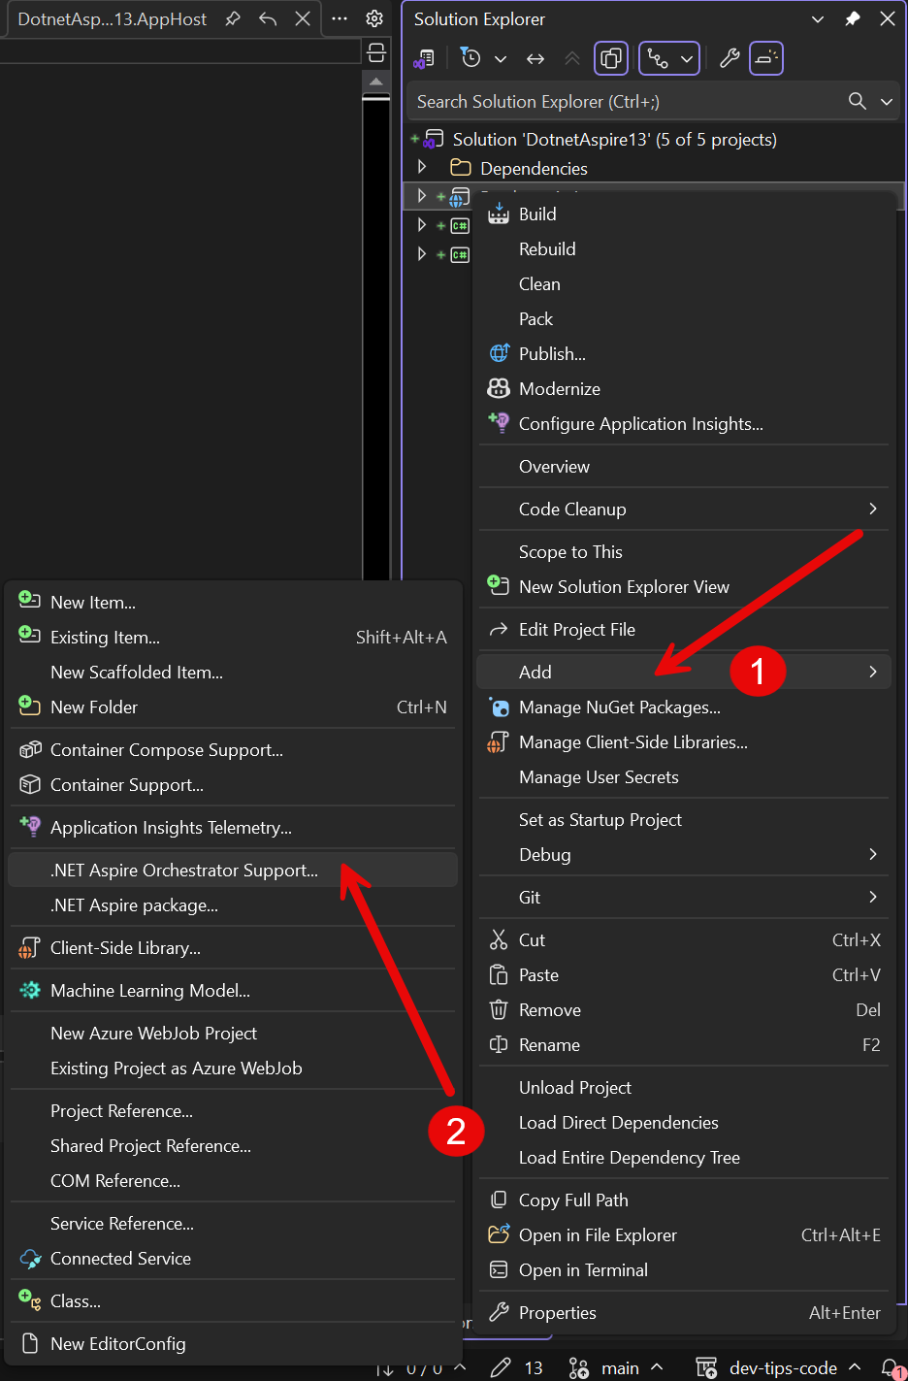Click the Sync with Active Document icon

[x=535, y=59]
